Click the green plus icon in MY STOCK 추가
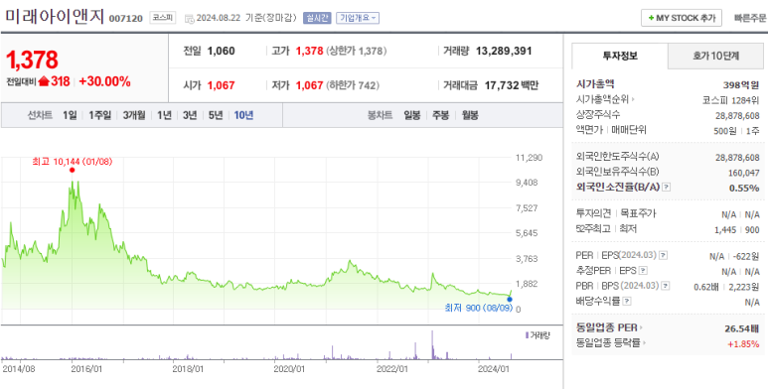 tap(651, 18)
